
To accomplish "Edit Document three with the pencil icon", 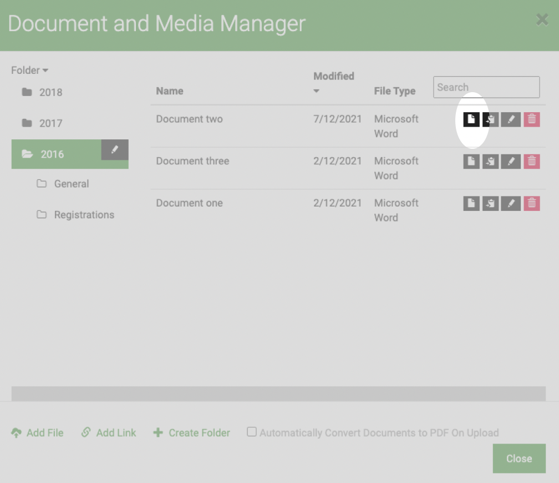I will 511,162.
